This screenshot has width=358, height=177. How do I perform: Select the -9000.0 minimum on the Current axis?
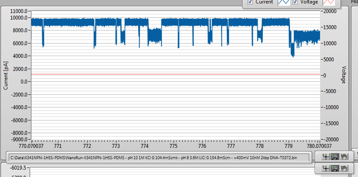click(x=20, y=139)
